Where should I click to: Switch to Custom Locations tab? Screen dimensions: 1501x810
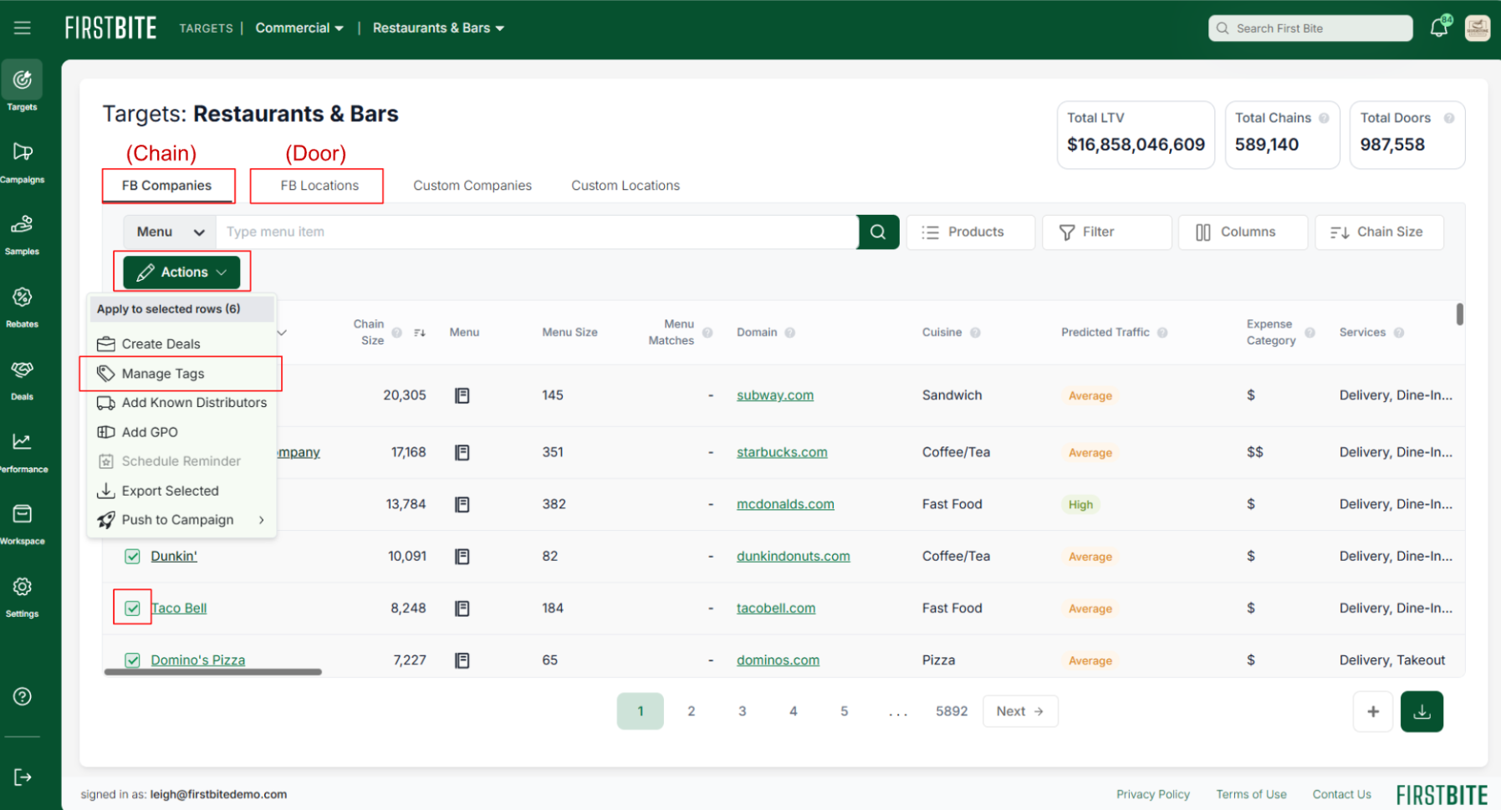(x=625, y=186)
